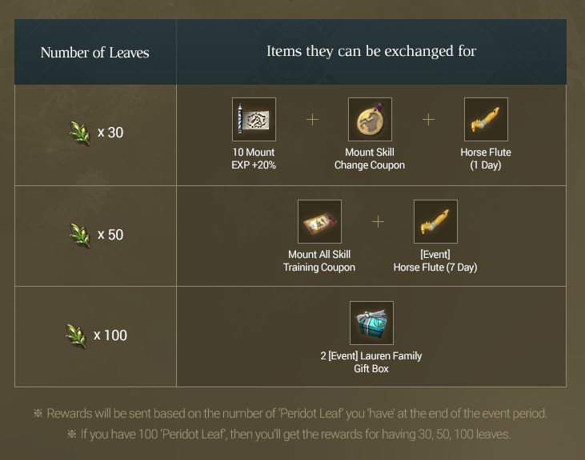Click the '[Event] Horse Flute (7 Day)' label
This screenshot has height=460, width=585.
(x=435, y=261)
